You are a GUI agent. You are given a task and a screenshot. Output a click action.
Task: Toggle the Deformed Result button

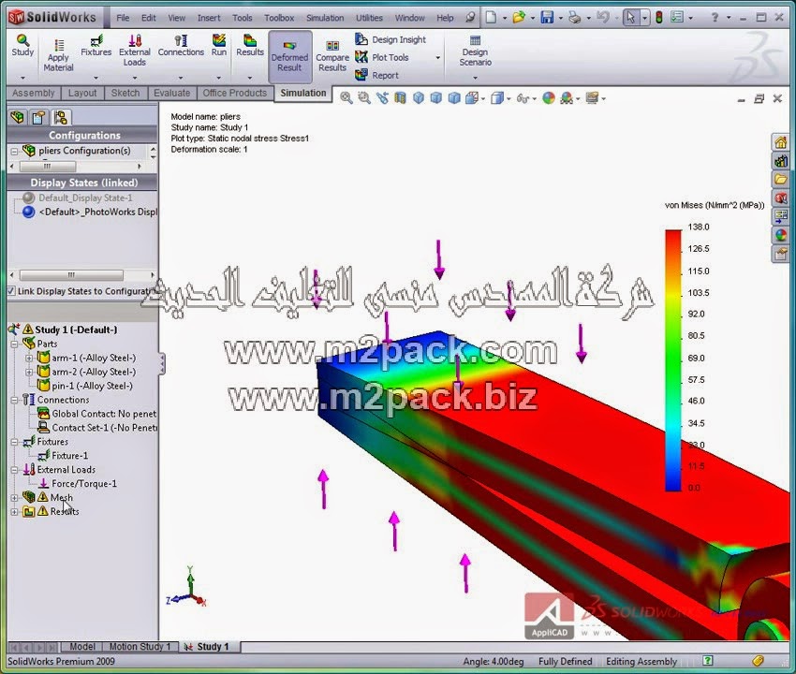click(290, 56)
